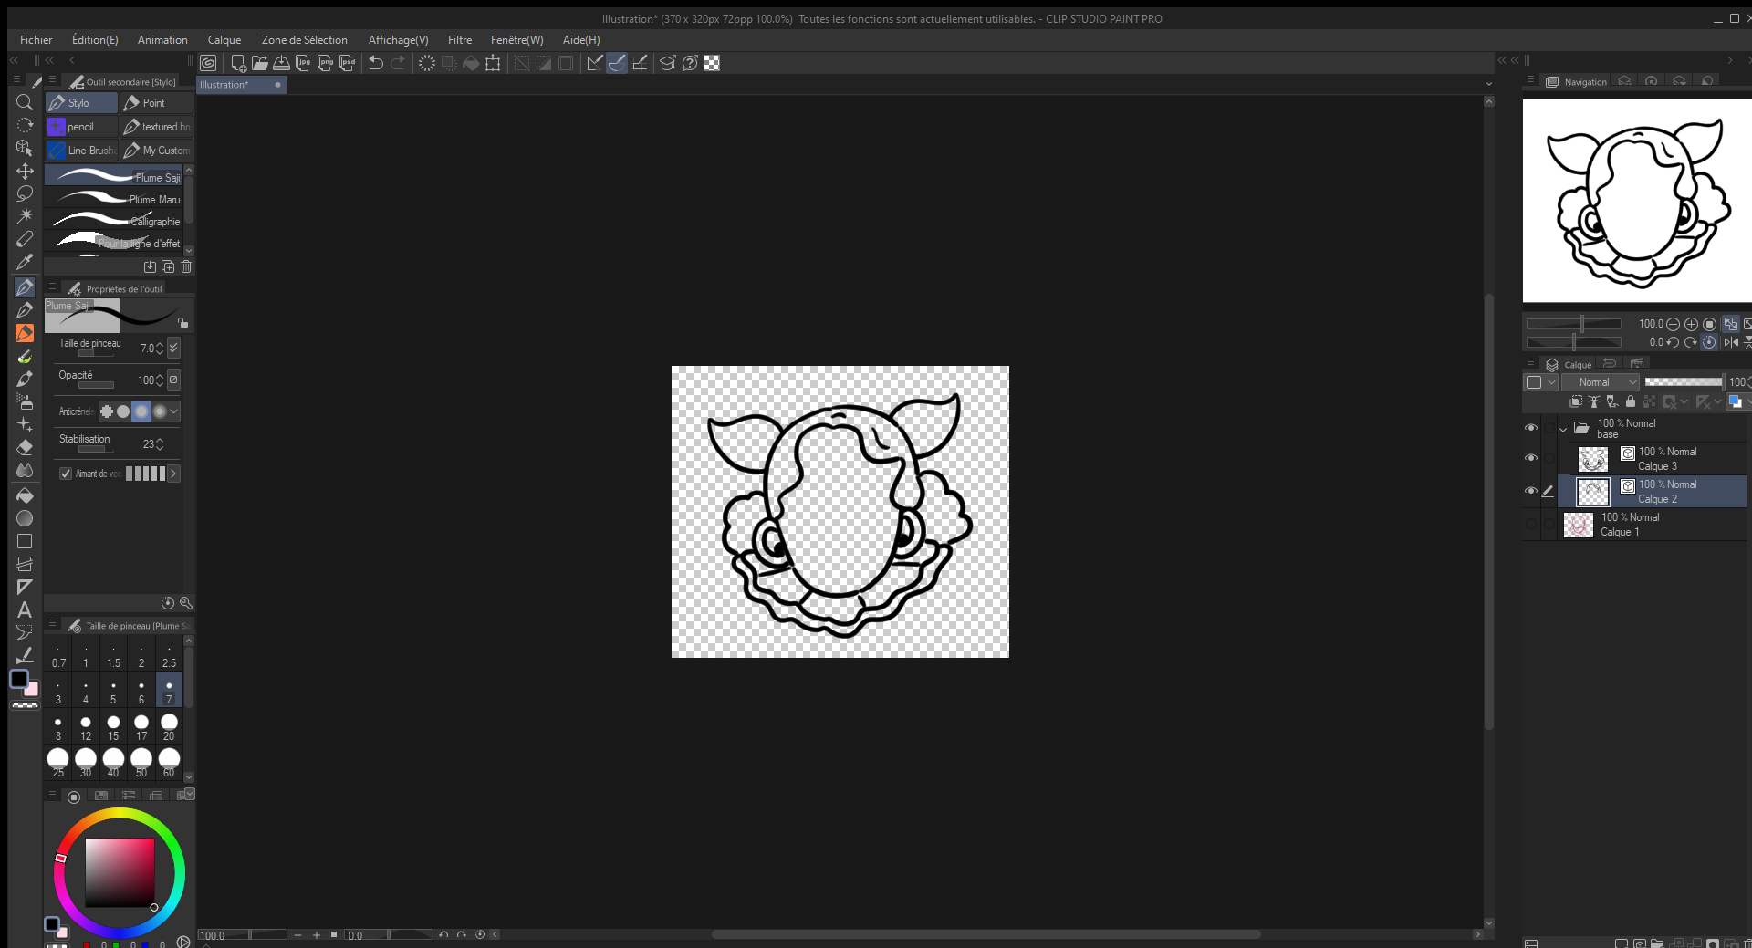Choose the Calligraphie brush
1752x948 pixels.
click(x=115, y=221)
